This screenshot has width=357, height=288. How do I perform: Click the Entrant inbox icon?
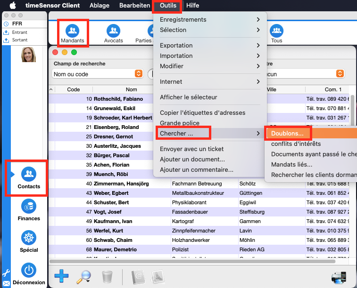point(6,32)
